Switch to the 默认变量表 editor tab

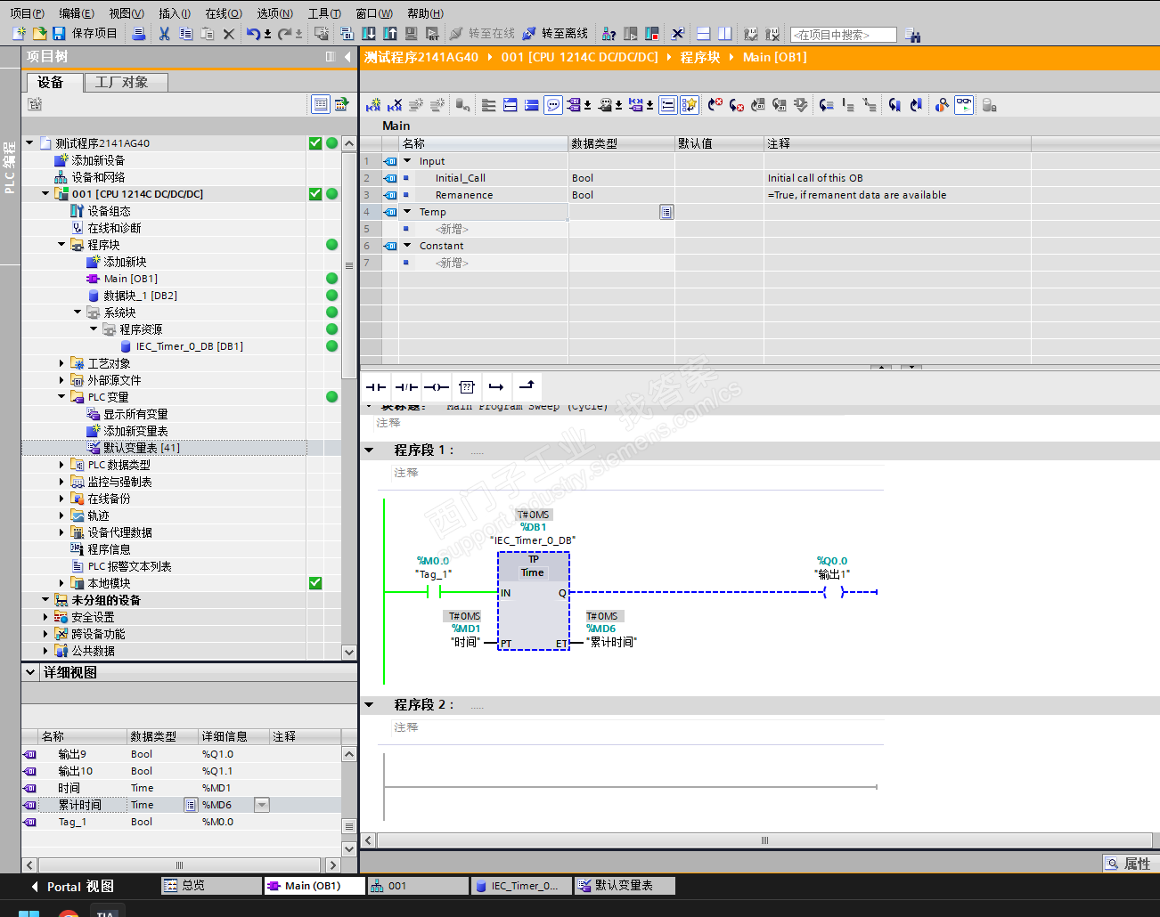pyautogui.click(x=624, y=886)
